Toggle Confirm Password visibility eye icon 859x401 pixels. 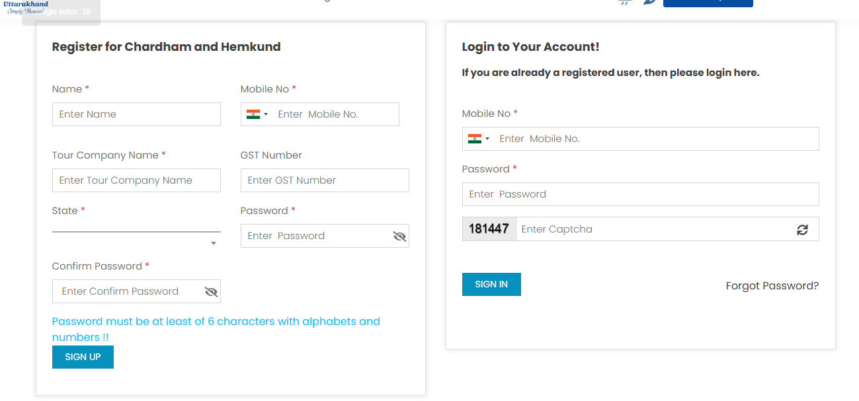pyautogui.click(x=211, y=291)
